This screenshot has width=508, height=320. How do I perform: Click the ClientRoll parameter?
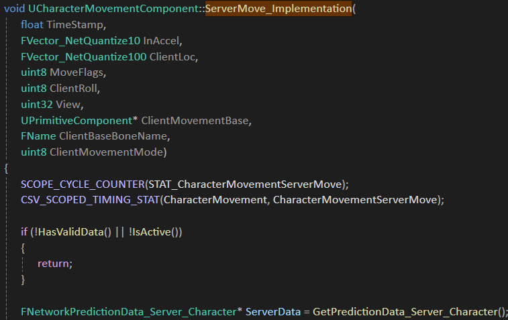(x=73, y=89)
